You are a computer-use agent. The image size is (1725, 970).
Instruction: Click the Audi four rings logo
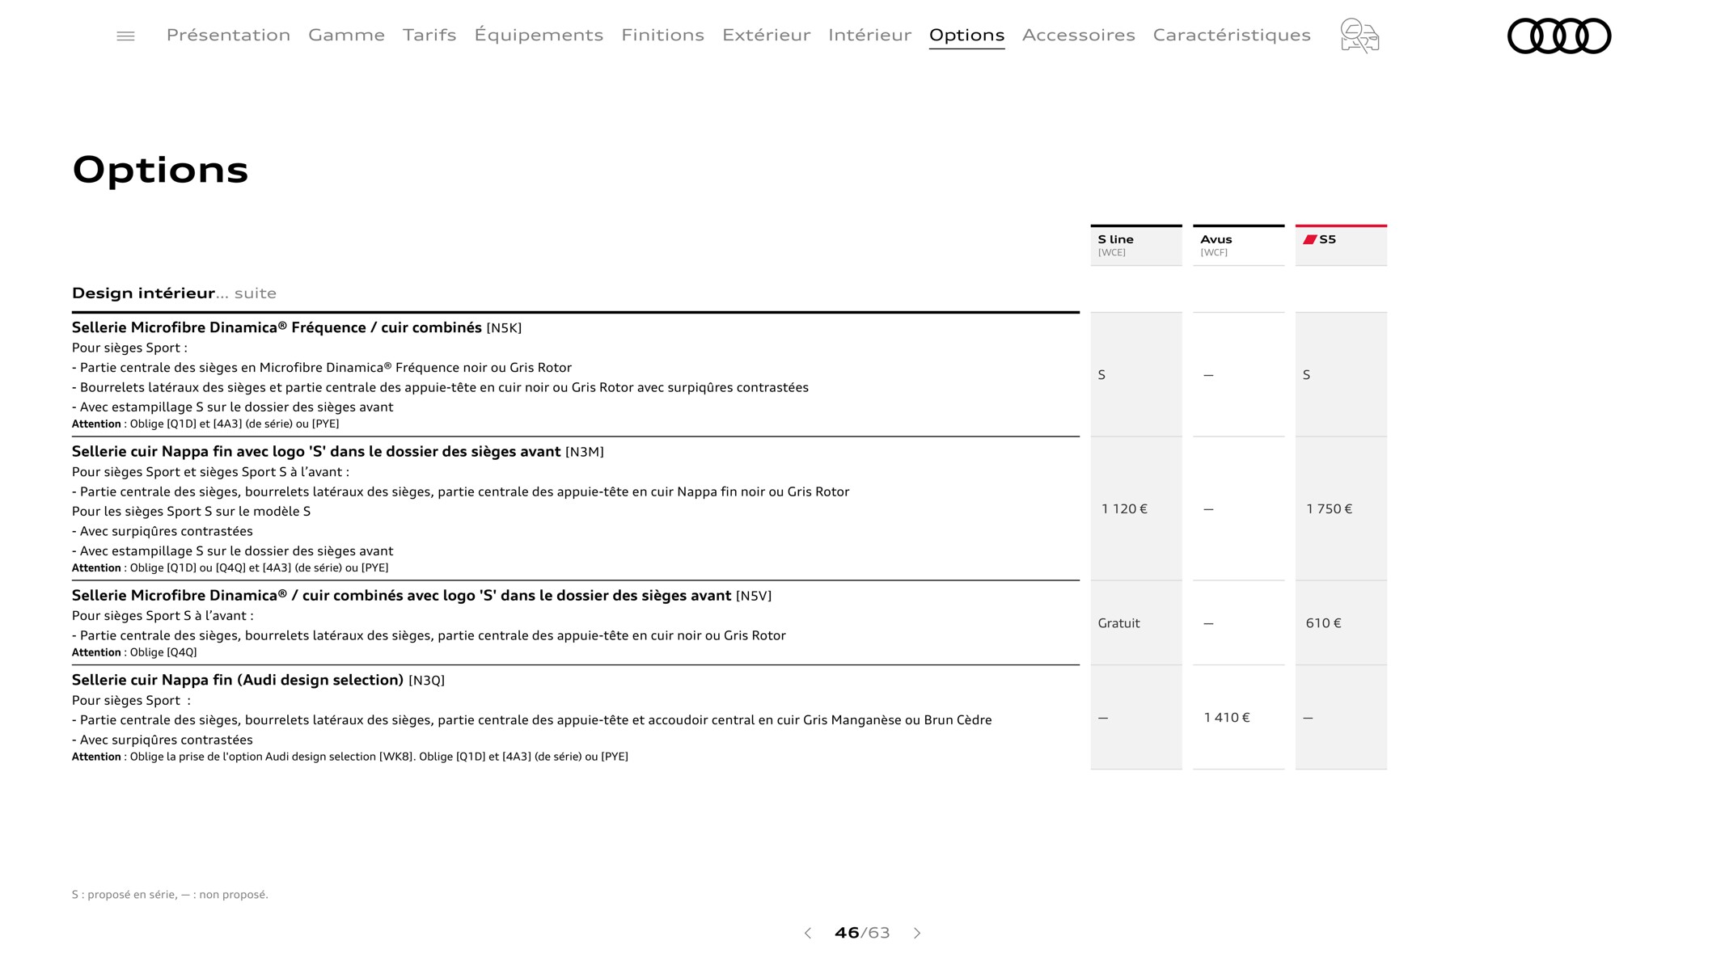1559,36
